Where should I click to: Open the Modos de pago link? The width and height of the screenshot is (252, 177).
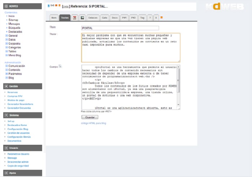16,100
